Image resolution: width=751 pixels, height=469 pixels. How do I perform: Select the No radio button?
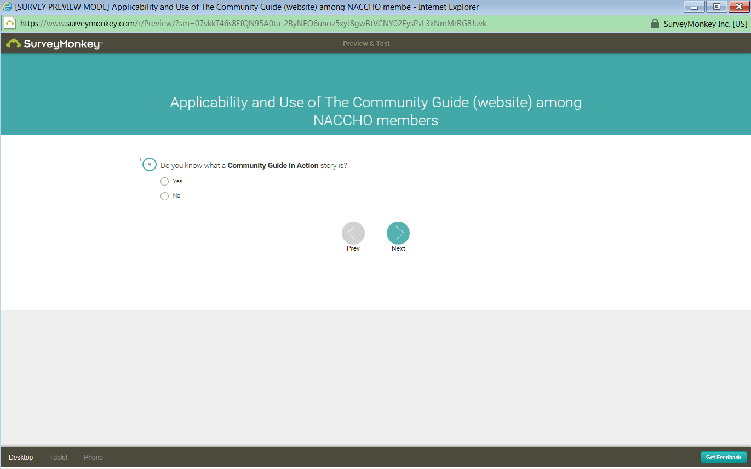(x=164, y=196)
